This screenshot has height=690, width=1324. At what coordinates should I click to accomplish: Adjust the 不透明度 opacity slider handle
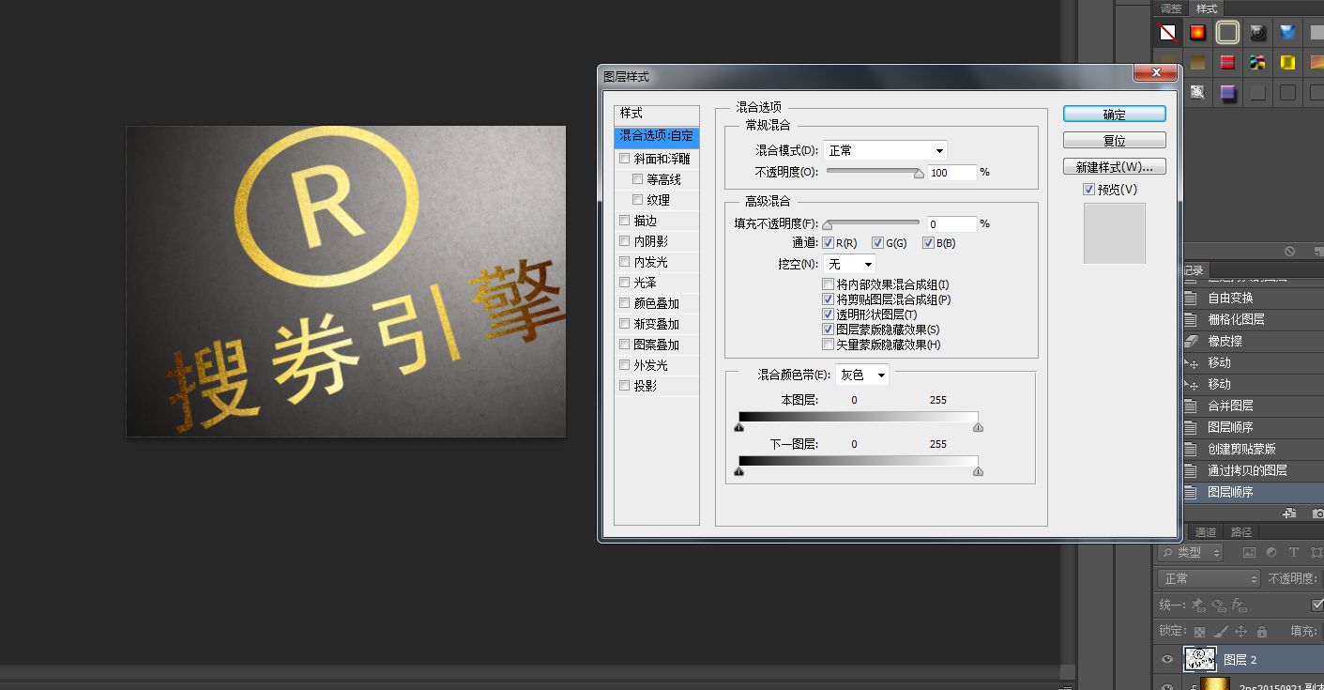pyautogui.click(x=919, y=173)
